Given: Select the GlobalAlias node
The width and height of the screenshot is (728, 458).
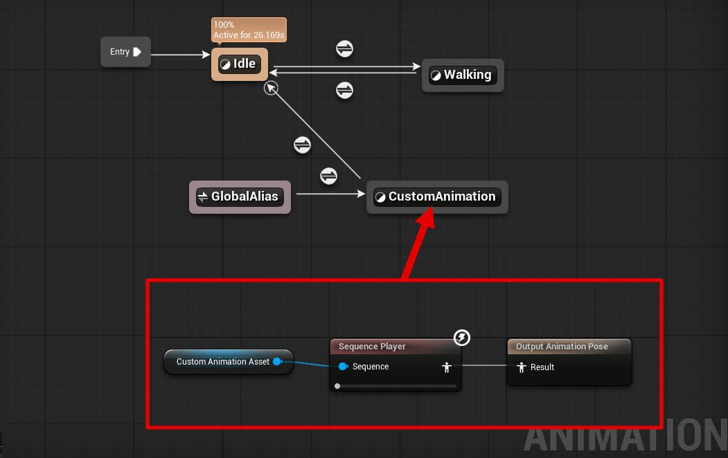Looking at the screenshot, I should pos(240,197).
